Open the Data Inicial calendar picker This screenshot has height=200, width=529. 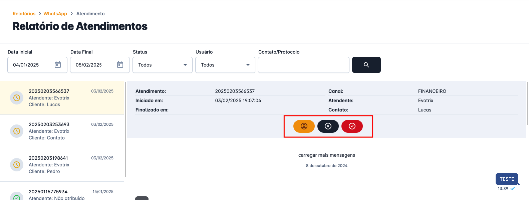click(58, 65)
